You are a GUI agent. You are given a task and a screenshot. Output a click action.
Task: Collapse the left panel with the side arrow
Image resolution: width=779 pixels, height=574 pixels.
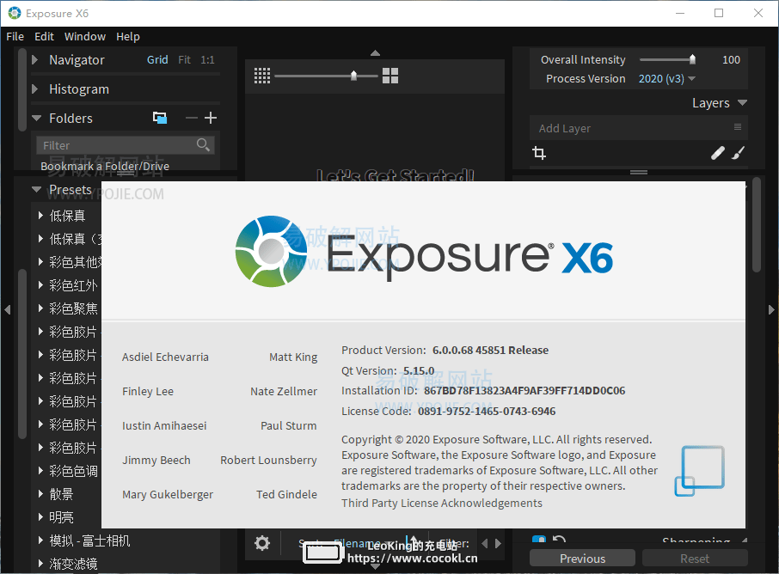click(x=7, y=310)
